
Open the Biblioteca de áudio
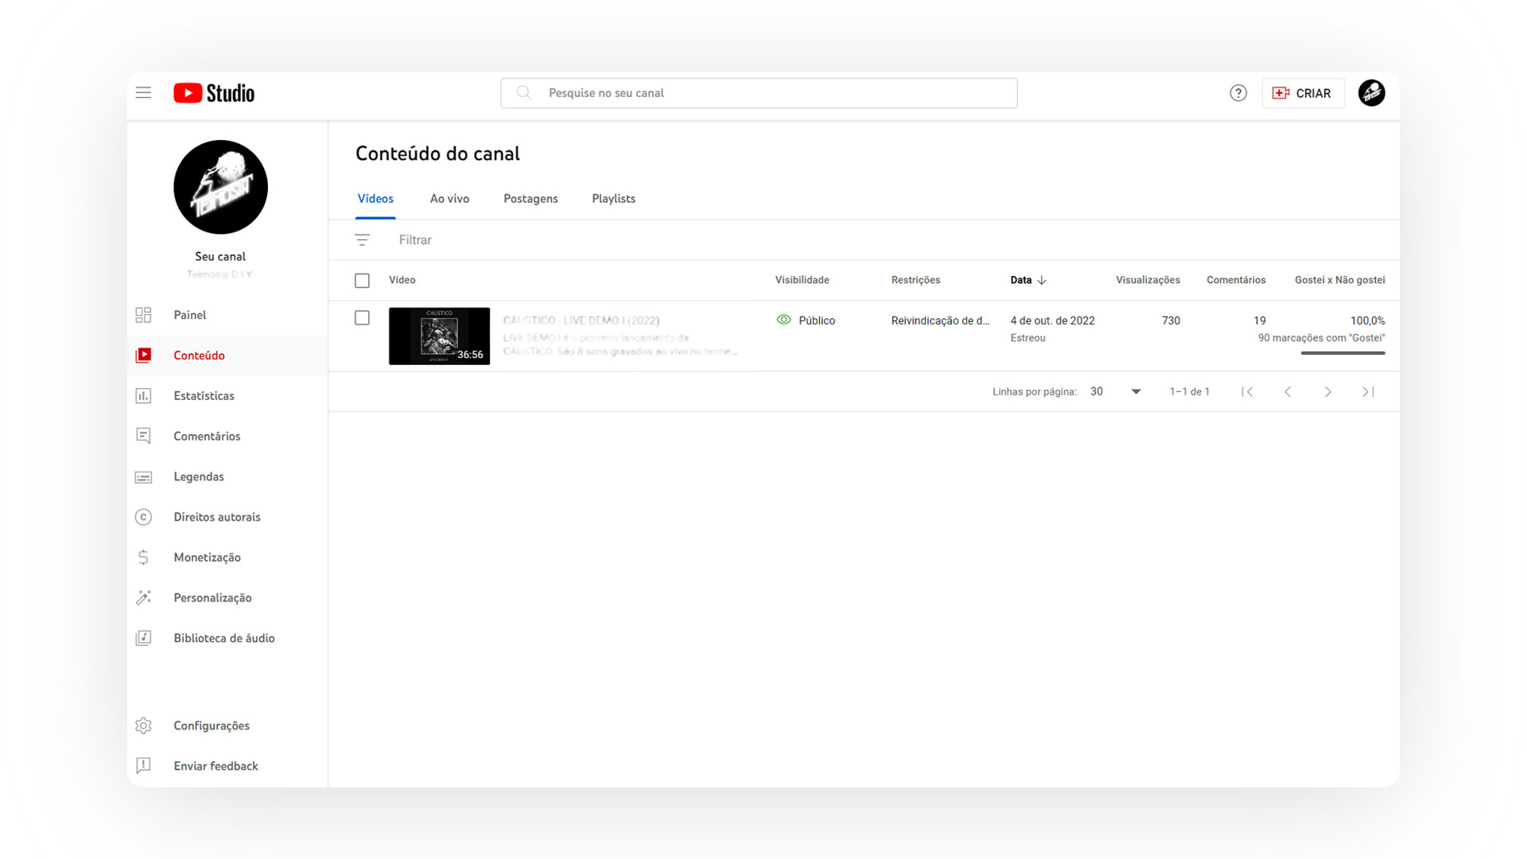[x=224, y=638]
